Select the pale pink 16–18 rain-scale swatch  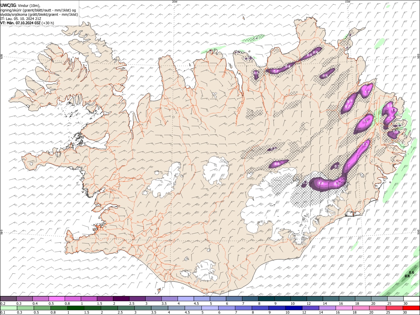tap(344, 308)
